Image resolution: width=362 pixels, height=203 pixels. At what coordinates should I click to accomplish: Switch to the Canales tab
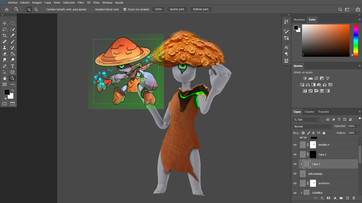click(309, 112)
